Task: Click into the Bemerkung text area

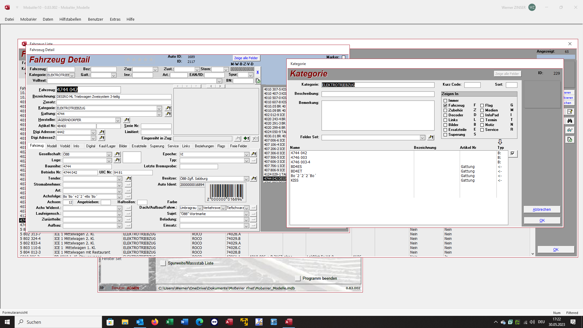Action: 378,115
